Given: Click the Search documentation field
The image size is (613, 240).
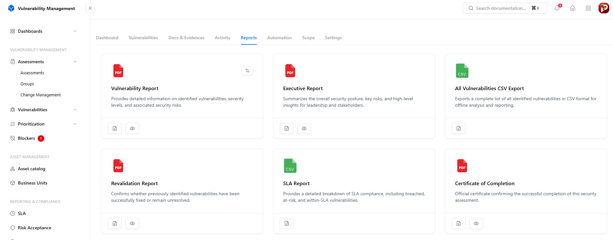Looking at the screenshot, I should (x=505, y=8).
